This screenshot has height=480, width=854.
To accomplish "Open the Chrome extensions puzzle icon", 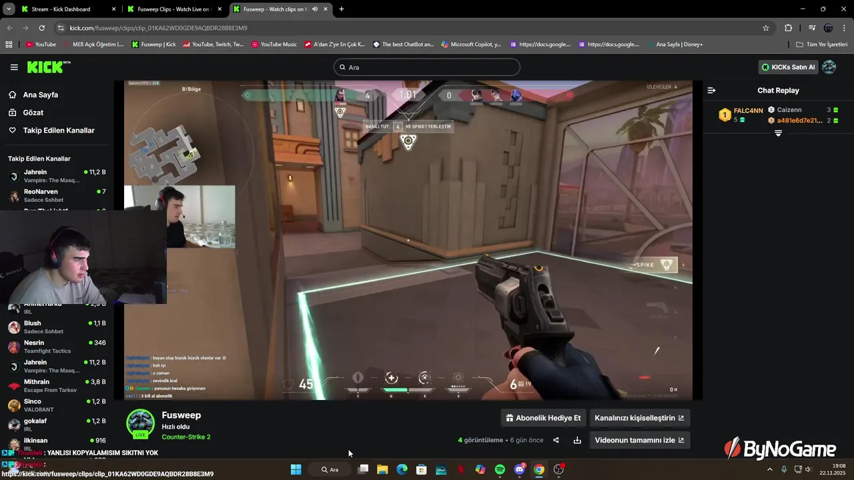I will pos(789,28).
